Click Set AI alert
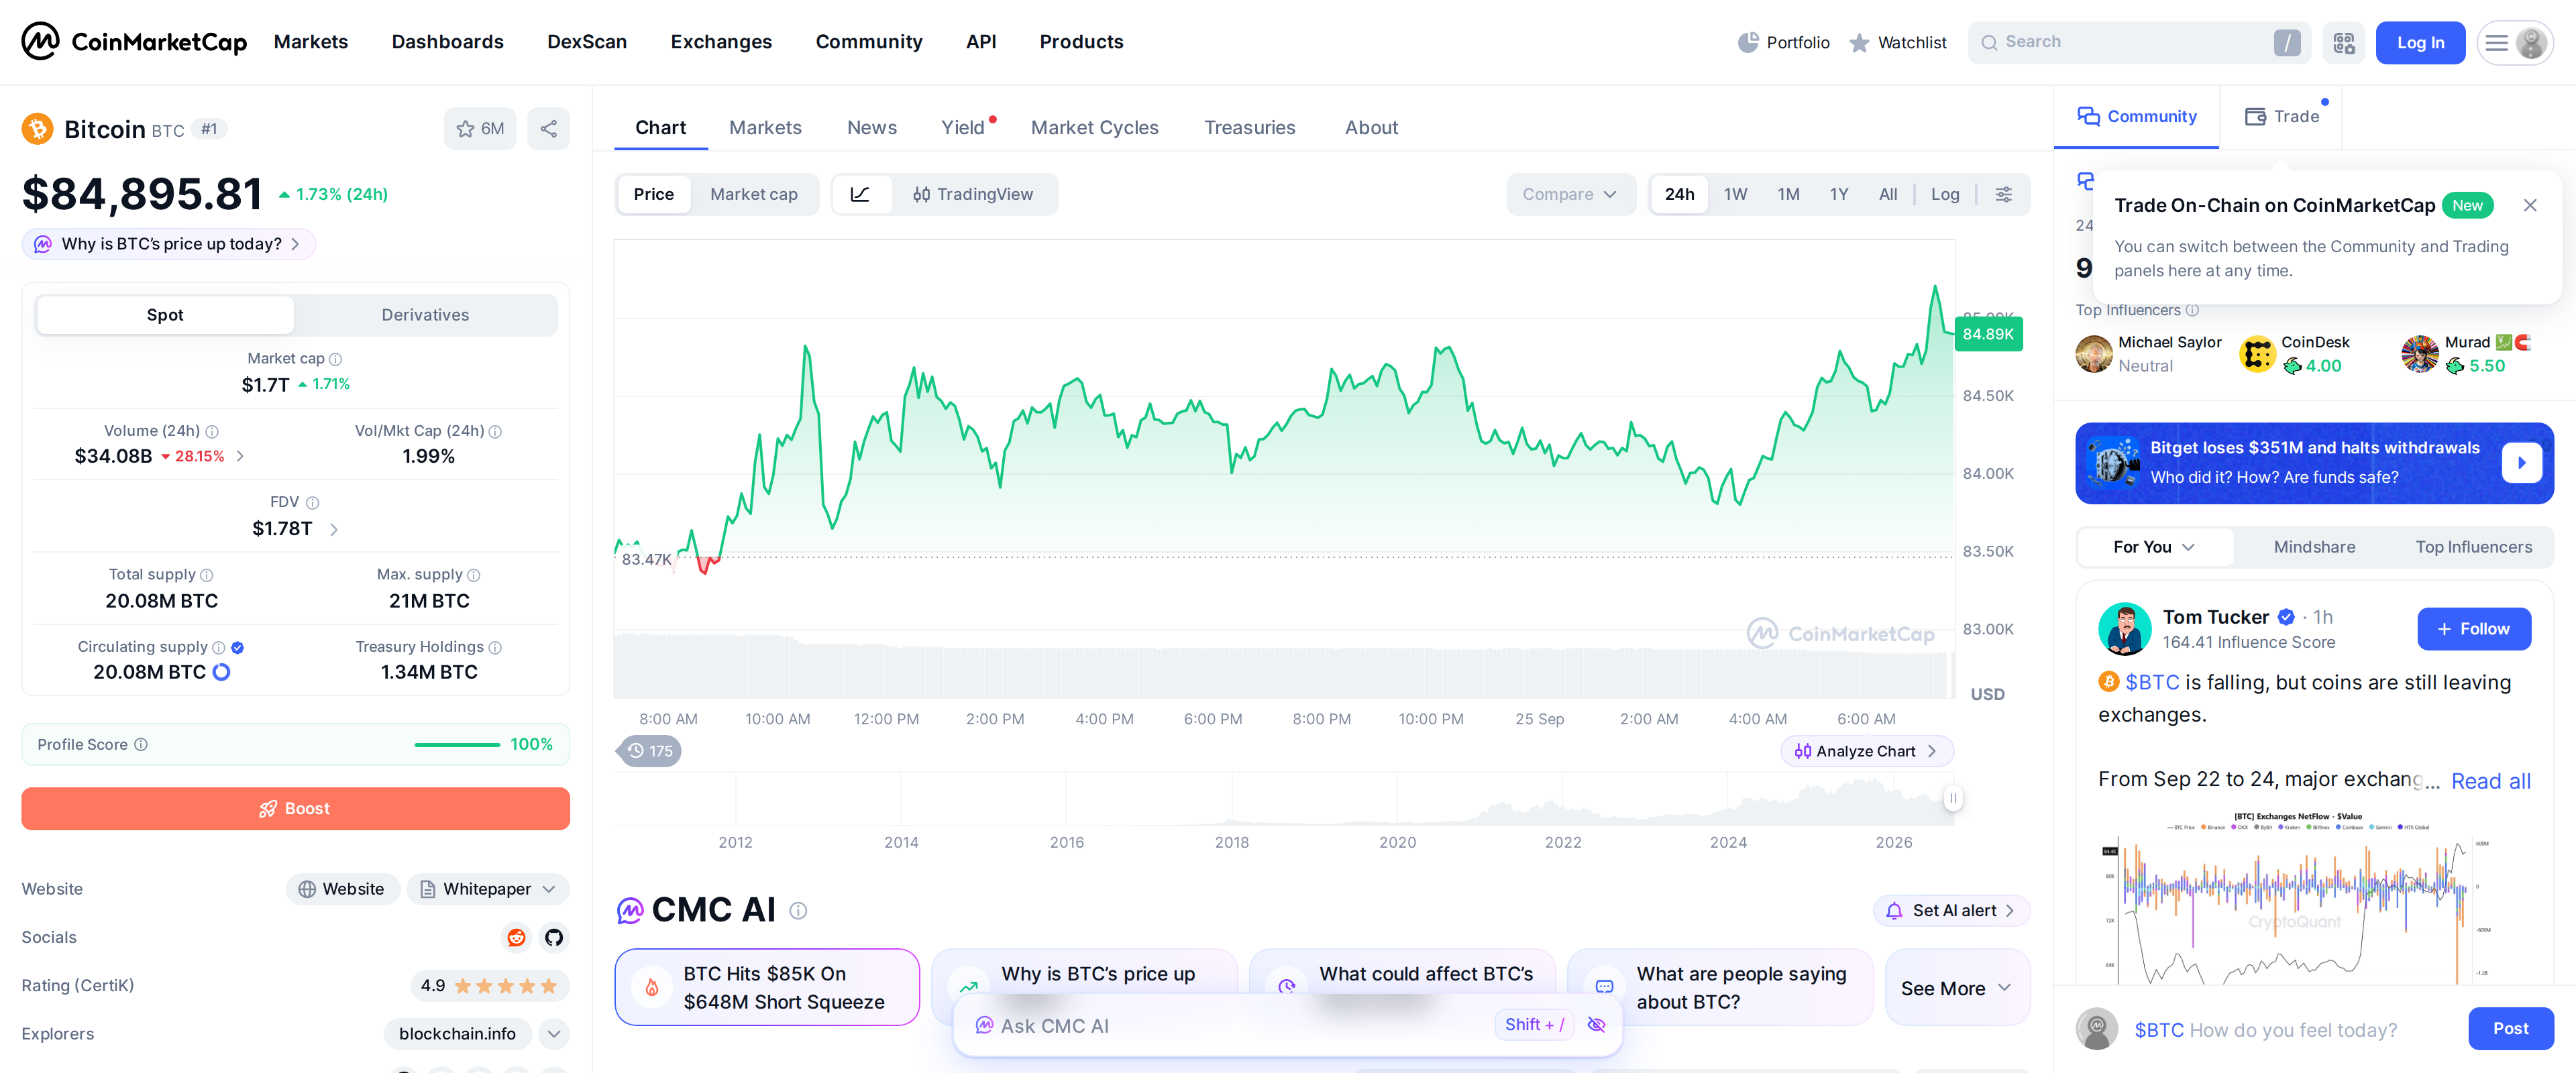This screenshot has height=1073, width=2576. [x=1951, y=910]
